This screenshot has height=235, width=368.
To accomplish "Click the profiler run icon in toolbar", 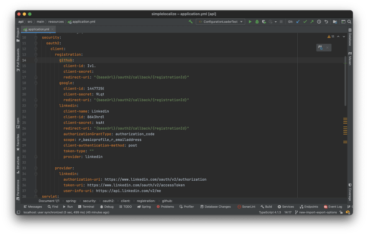I will point(271,22).
